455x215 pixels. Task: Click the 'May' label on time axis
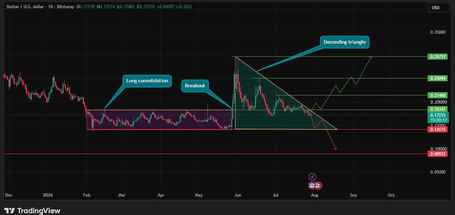199,195
